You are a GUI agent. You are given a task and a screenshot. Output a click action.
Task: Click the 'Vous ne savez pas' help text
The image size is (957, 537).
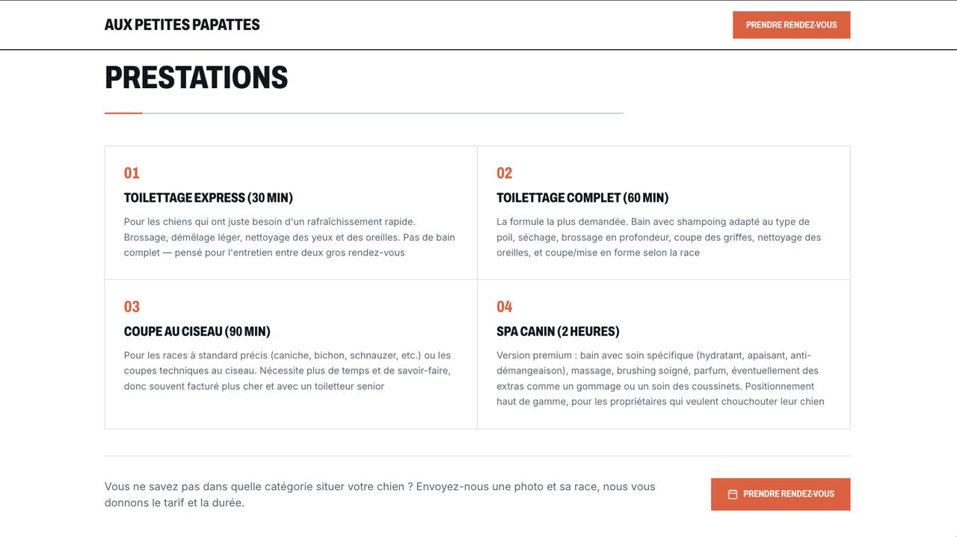click(380, 494)
